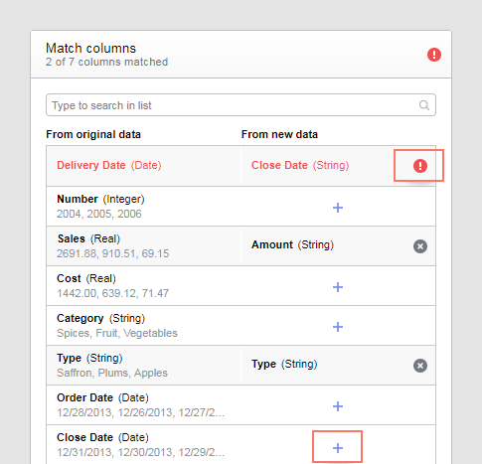Remove the Type column match

click(x=420, y=366)
